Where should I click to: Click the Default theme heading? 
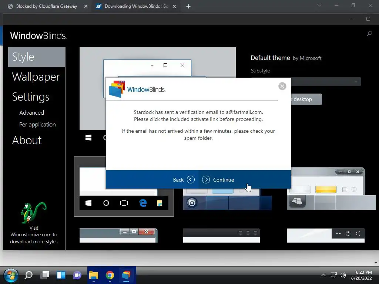click(x=270, y=58)
